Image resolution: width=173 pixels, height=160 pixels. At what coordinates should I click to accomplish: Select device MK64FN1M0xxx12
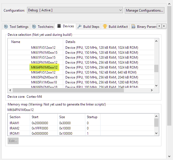(44, 67)
